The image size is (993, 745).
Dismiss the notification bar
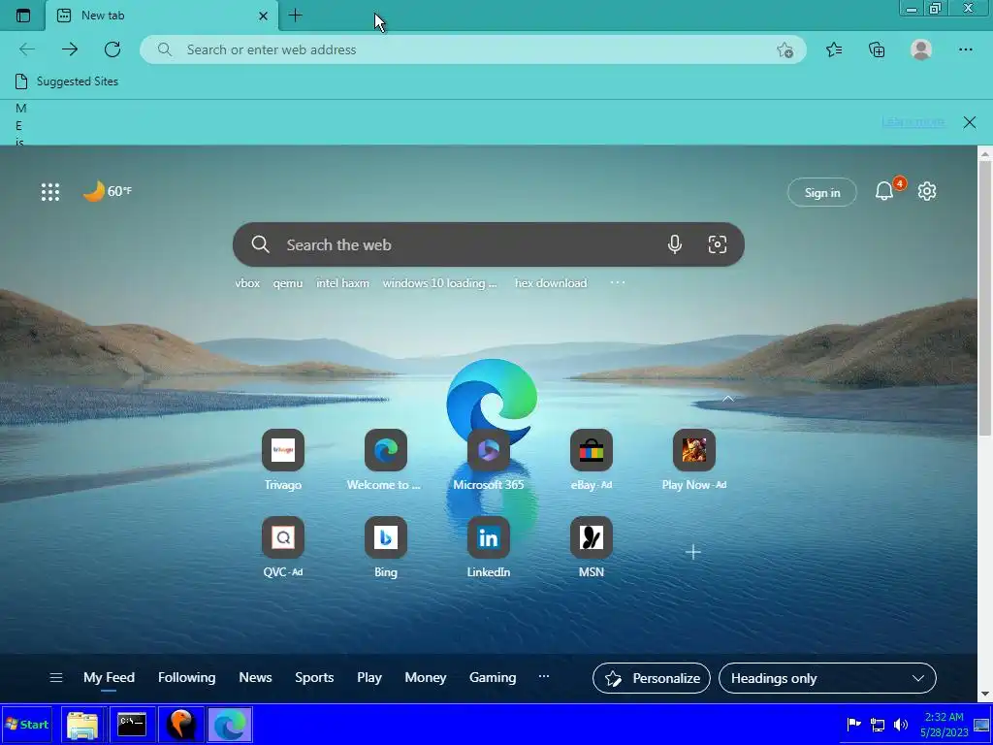pos(970,122)
